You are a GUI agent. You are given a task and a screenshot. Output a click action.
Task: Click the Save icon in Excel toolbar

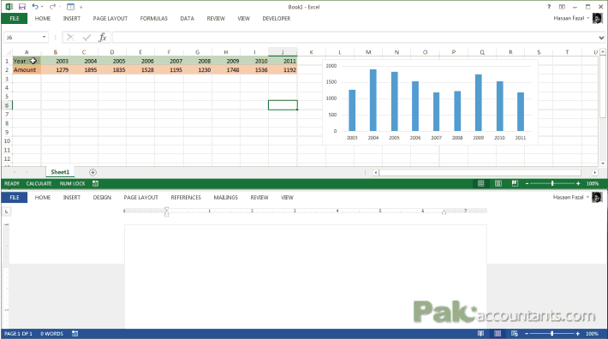coord(21,7)
